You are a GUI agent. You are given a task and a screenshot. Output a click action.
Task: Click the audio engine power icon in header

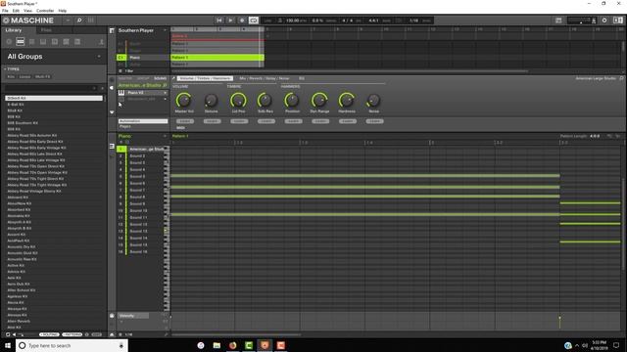604,21
